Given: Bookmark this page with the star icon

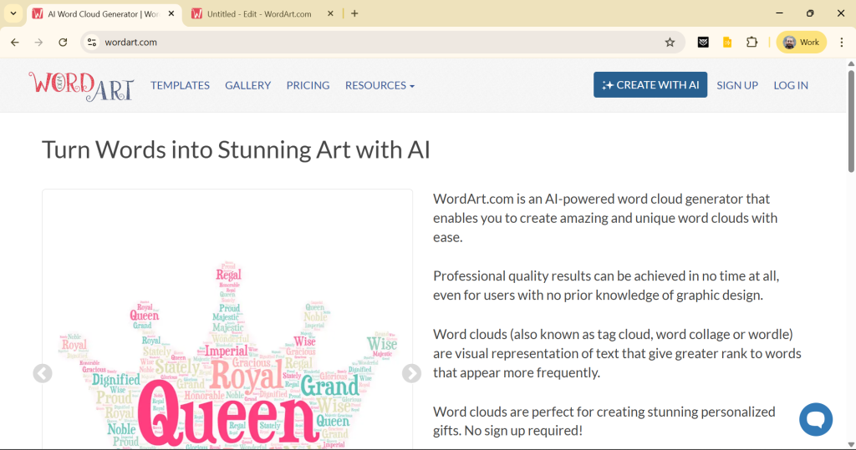Looking at the screenshot, I should pyautogui.click(x=670, y=43).
